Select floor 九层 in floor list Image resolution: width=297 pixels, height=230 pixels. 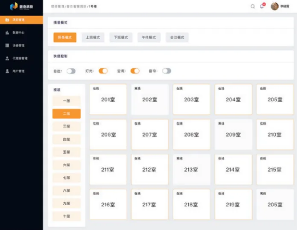66,203
